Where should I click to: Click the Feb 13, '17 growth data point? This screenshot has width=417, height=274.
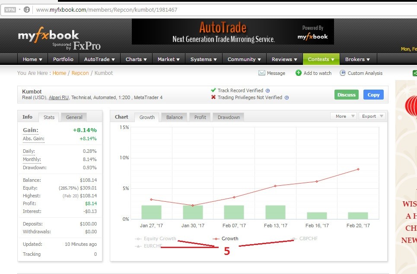click(x=275, y=186)
